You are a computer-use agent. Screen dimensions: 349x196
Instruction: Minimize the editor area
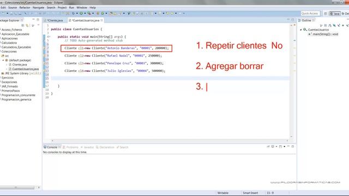pyautogui.click(x=288, y=20)
